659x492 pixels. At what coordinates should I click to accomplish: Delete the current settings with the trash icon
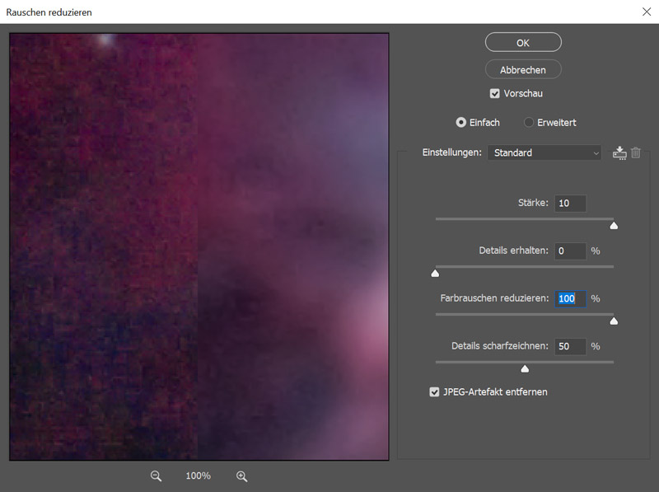coord(636,152)
